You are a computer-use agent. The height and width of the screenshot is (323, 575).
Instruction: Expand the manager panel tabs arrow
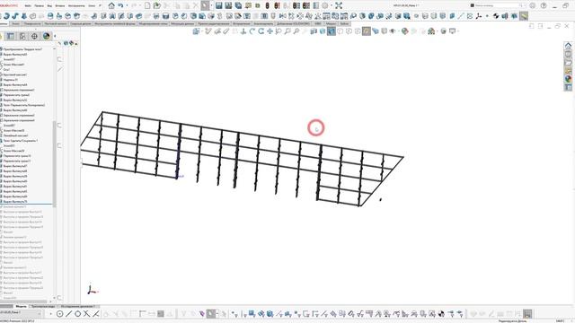(55, 36)
